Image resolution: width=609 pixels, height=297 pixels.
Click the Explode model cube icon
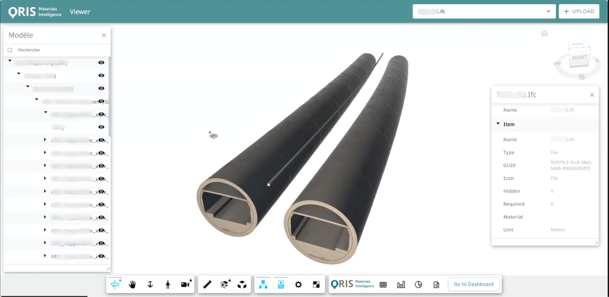click(x=242, y=284)
